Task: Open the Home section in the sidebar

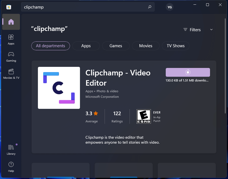Action: point(11,22)
